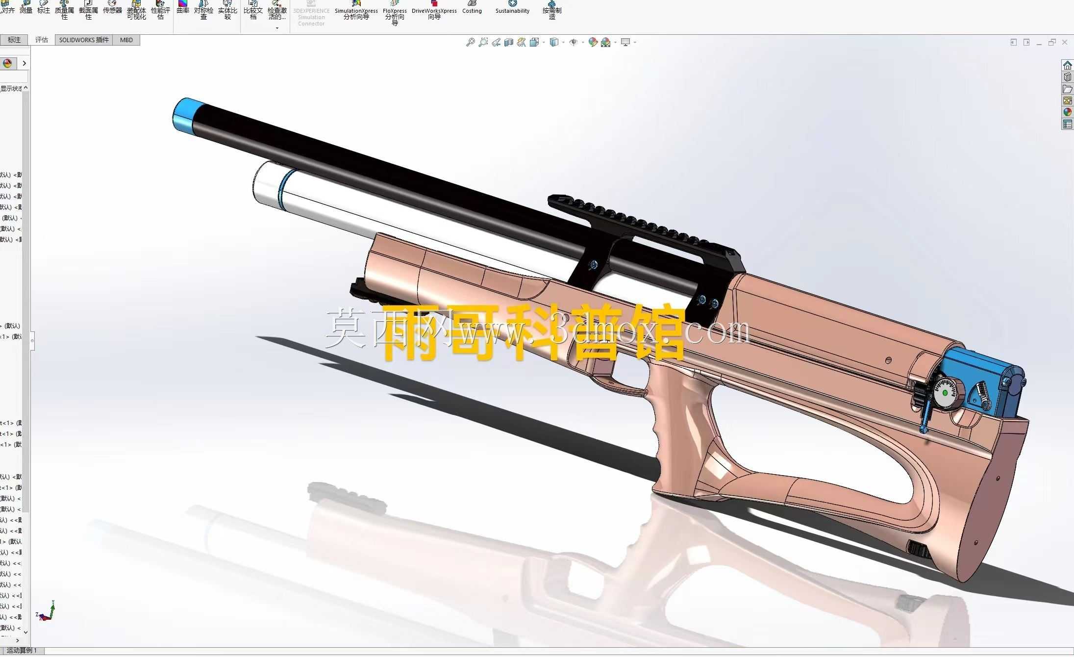Open Apply Scene dropdown arrow

coord(615,42)
